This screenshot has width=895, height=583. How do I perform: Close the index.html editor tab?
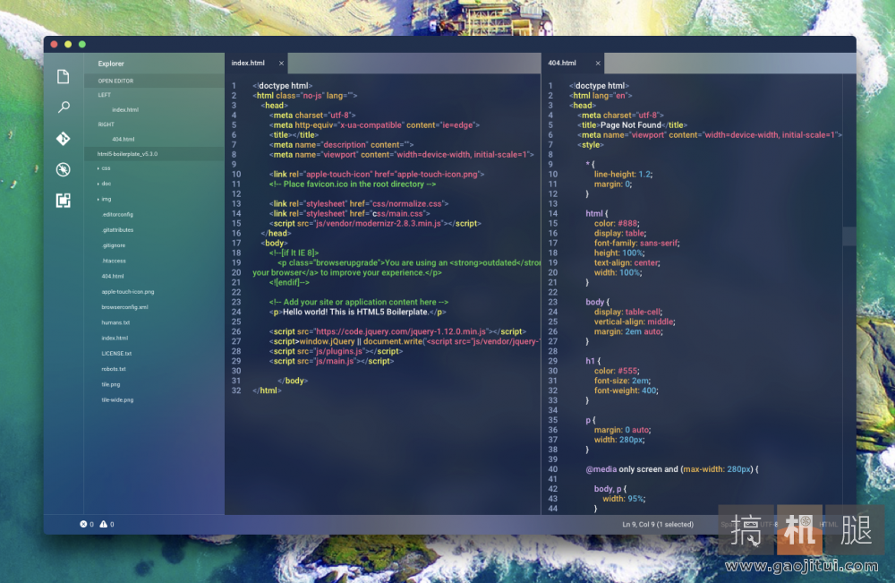281,64
